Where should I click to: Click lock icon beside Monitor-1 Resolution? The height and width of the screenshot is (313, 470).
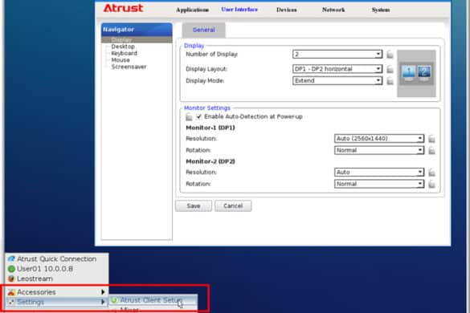(x=431, y=139)
